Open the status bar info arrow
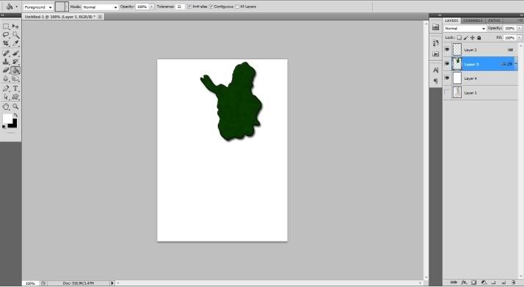Image resolution: width=524 pixels, height=287 pixels. point(112,283)
